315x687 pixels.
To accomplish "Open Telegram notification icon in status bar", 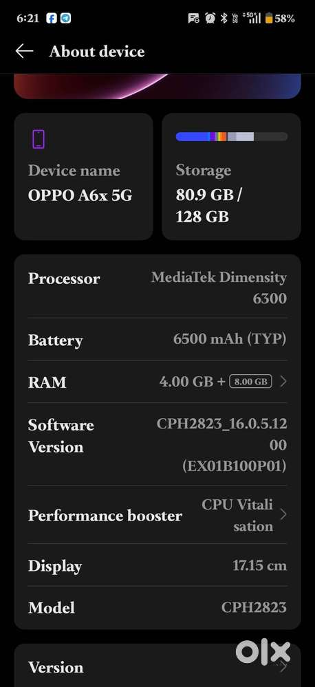I will click(x=66, y=19).
